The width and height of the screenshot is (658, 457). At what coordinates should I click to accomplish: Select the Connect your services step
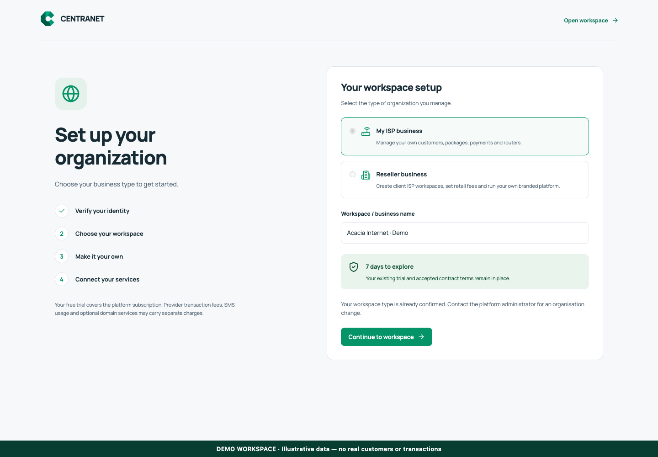[107, 279]
